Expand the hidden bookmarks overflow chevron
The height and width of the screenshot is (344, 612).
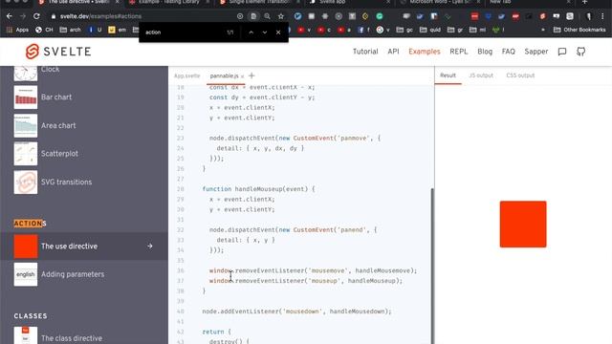click(543, 30)
